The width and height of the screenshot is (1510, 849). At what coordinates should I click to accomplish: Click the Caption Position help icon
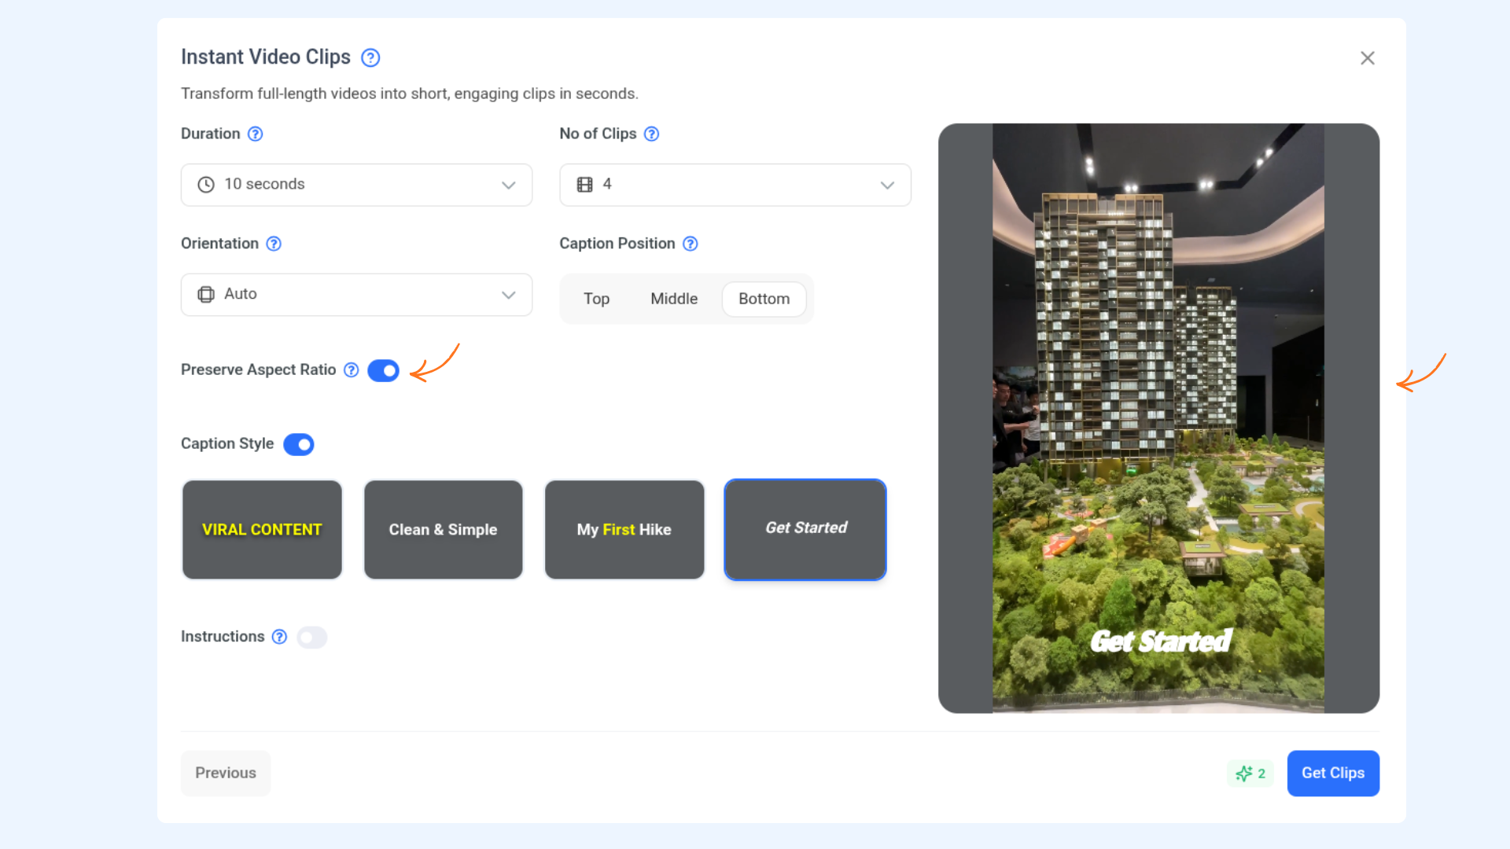coord(691,244)
